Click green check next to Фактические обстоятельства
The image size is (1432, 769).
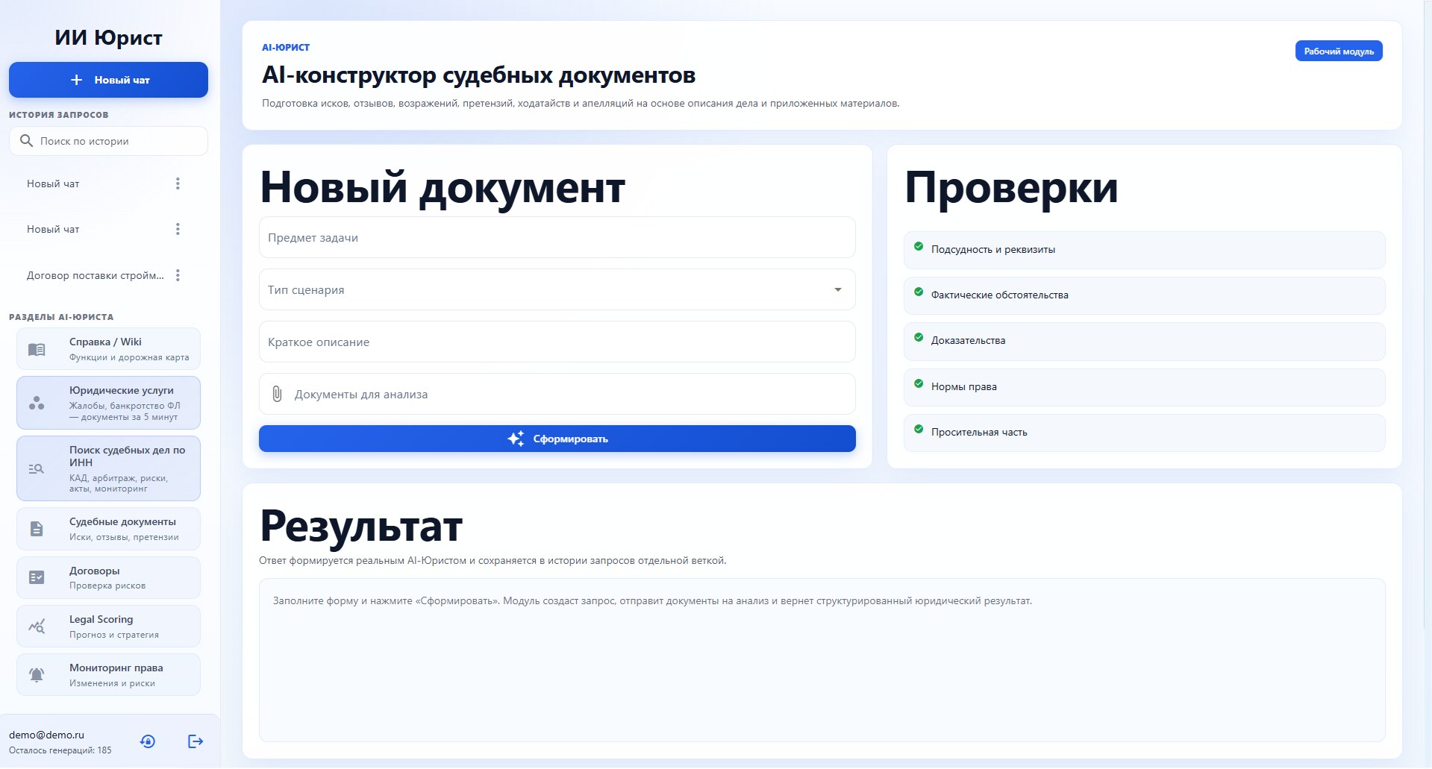919,292
